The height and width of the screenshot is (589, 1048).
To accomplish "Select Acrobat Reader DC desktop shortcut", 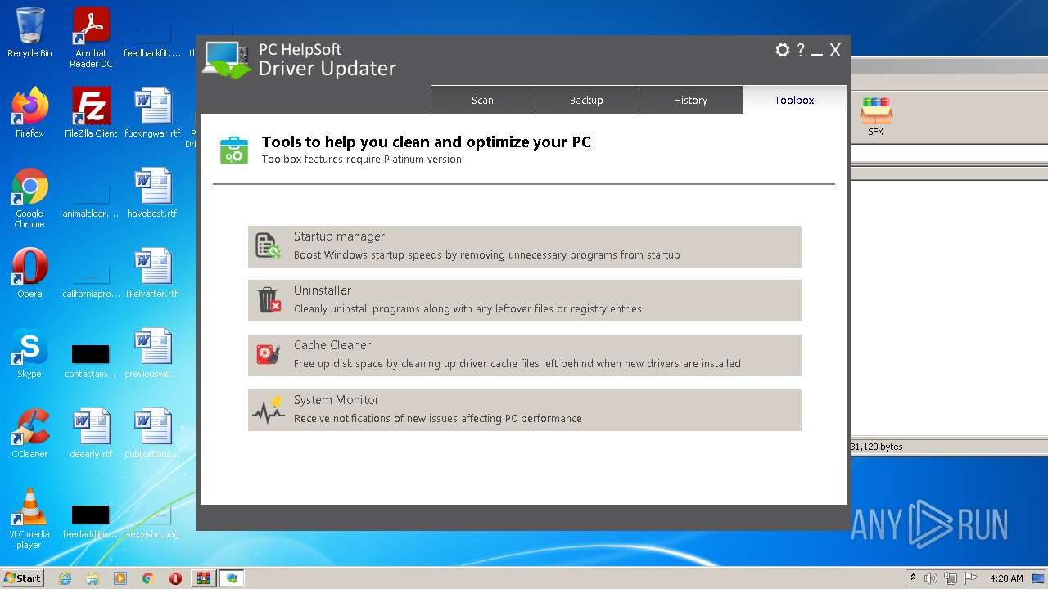I will (91, 38).
